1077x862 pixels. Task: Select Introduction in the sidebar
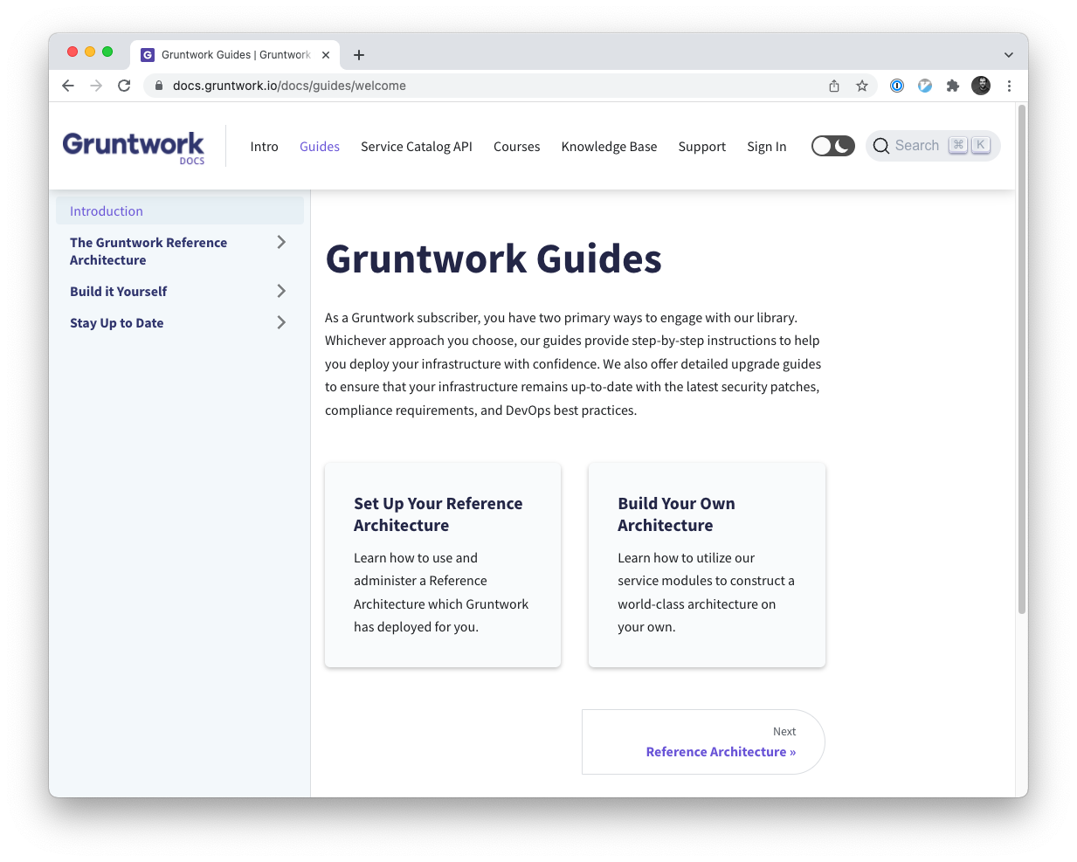coord(180,210)
